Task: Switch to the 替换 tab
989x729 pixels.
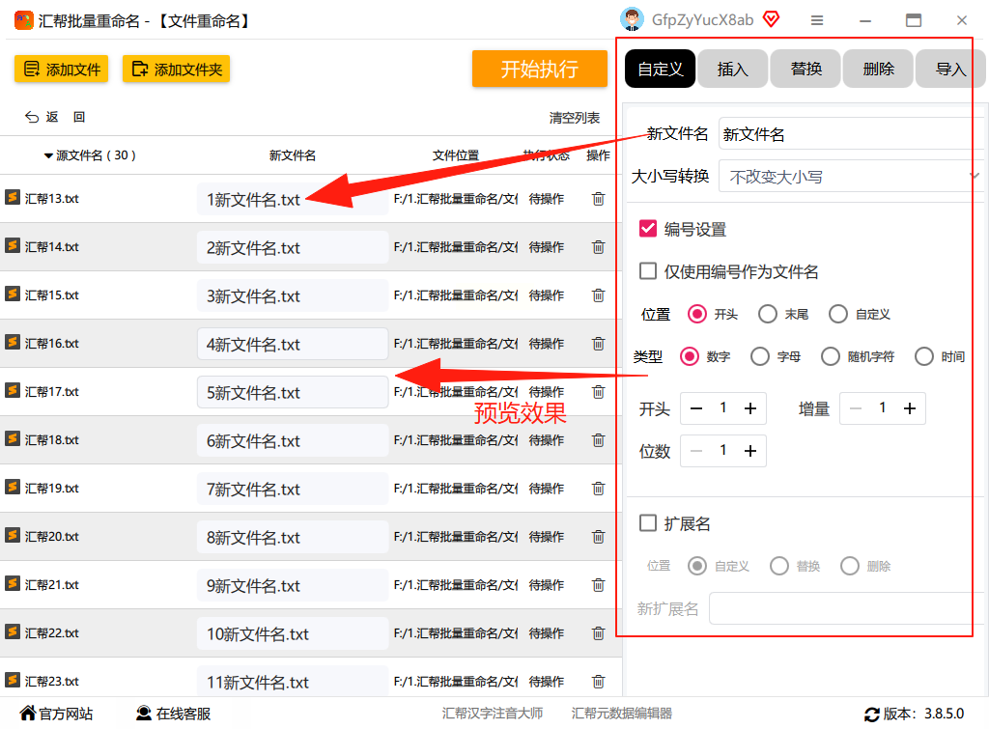Action: pyautogui.click(x=806, y=69)
